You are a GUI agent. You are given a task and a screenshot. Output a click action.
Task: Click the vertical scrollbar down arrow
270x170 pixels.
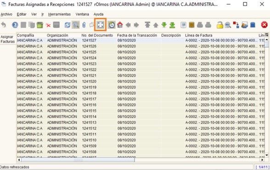click(x=266, y=155)
